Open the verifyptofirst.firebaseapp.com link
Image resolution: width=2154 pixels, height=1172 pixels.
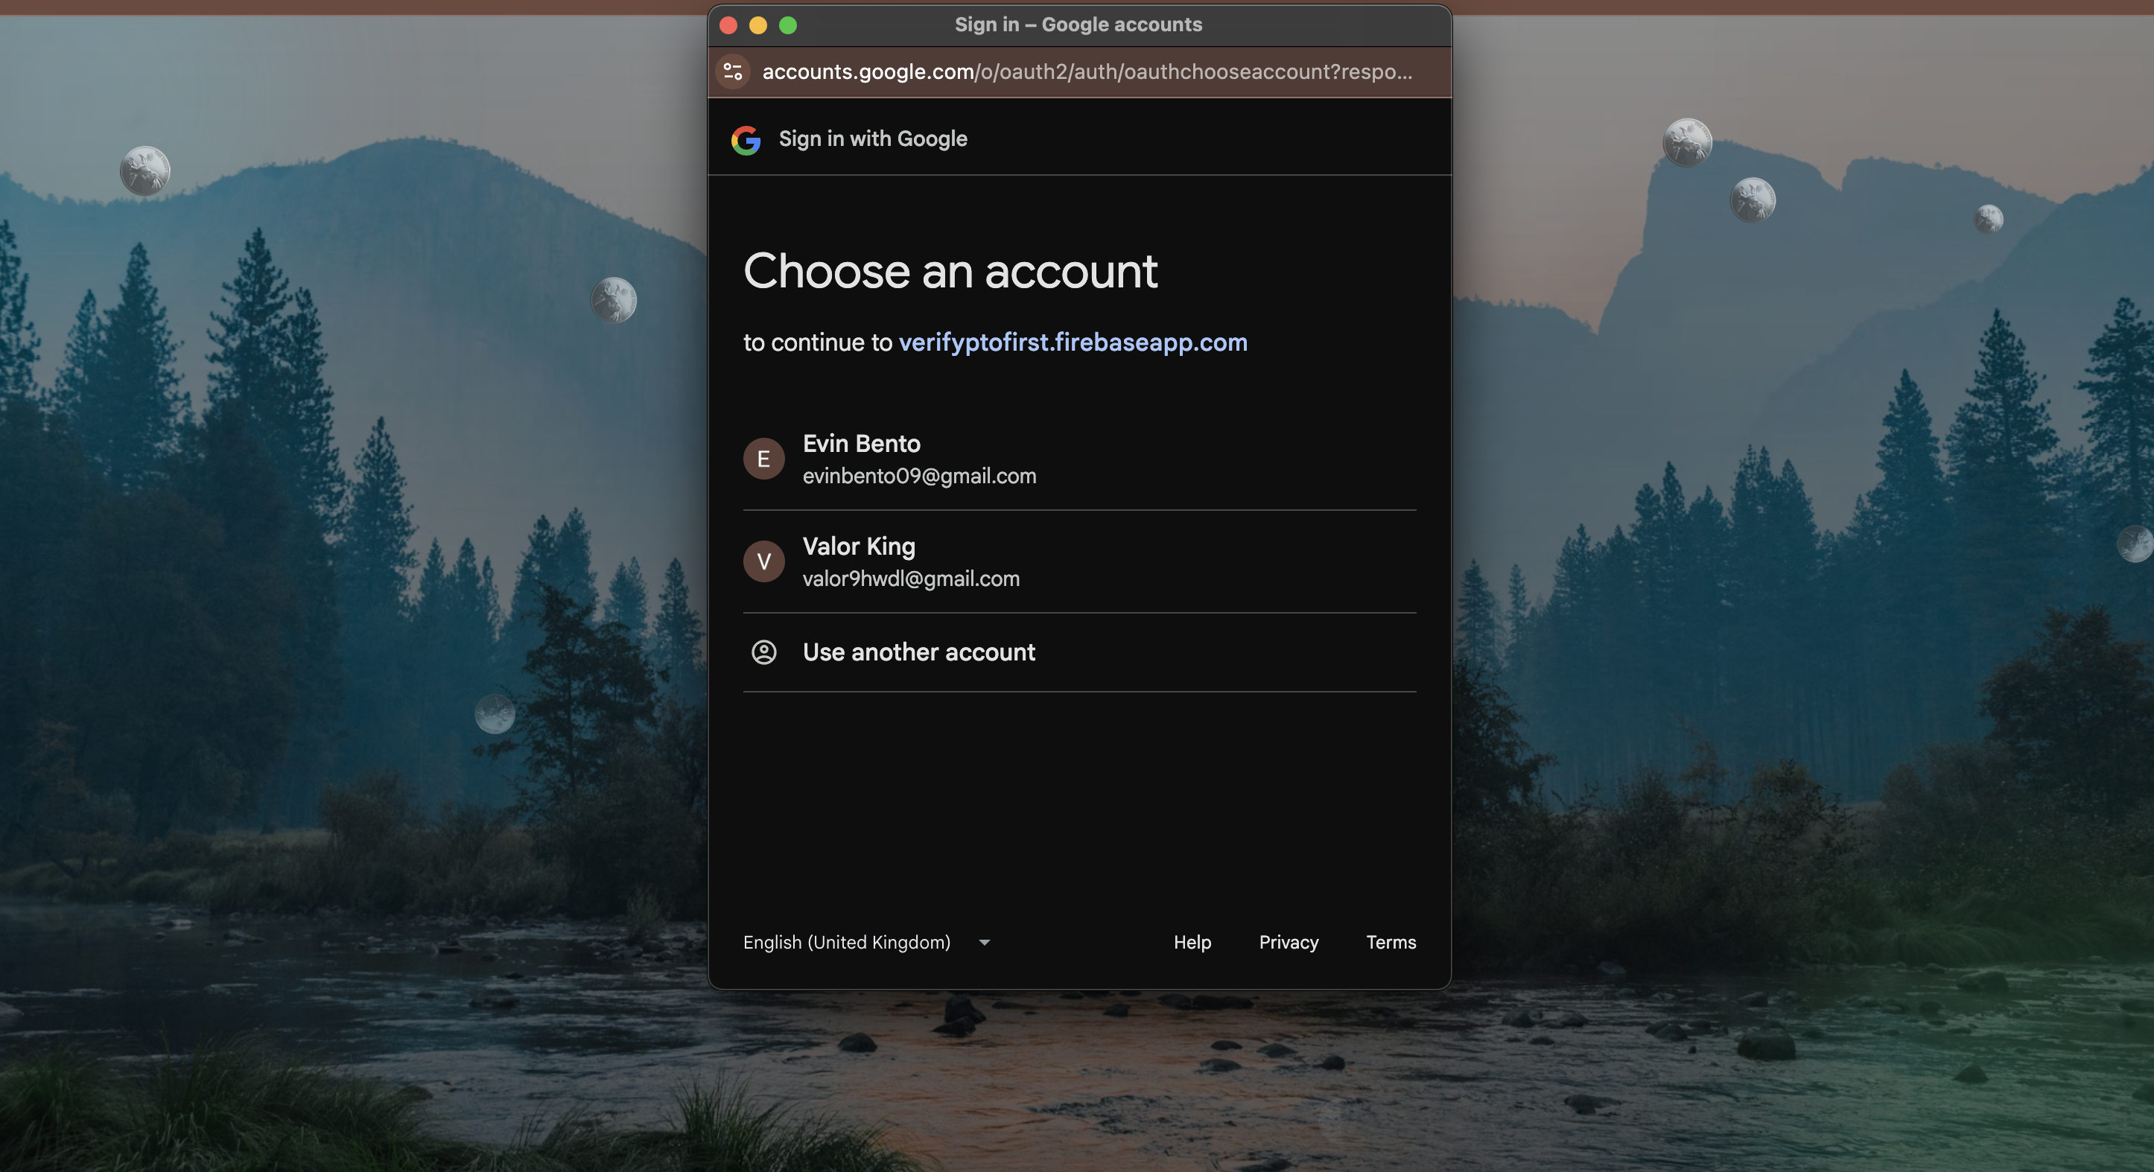(x=1072, y=342)
